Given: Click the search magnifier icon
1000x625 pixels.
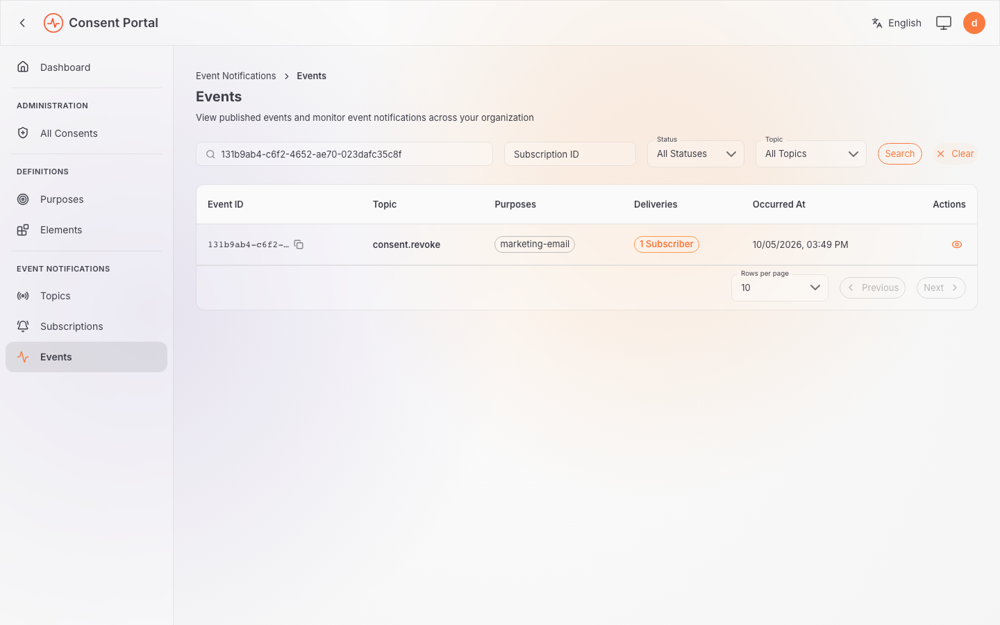Looking at the screenshot, I should (x=210, y=154).
